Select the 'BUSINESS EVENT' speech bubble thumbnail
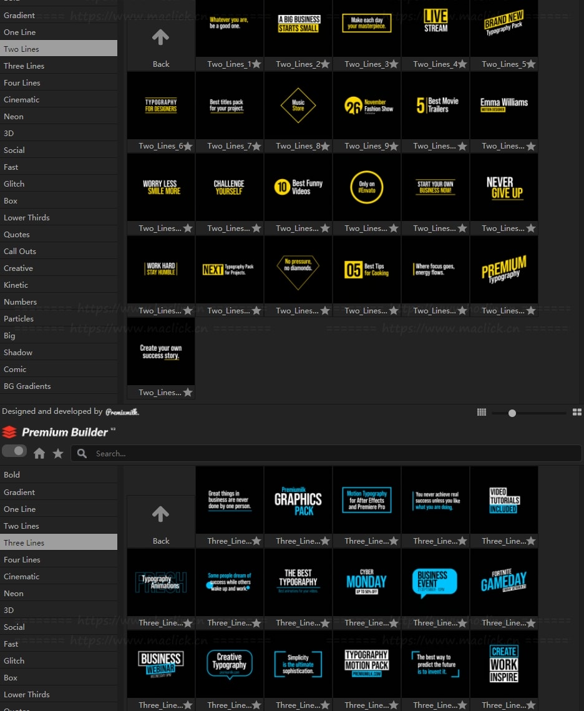Image resolution: width=584 pixels, height=711 pixels. tap(436, 582)
